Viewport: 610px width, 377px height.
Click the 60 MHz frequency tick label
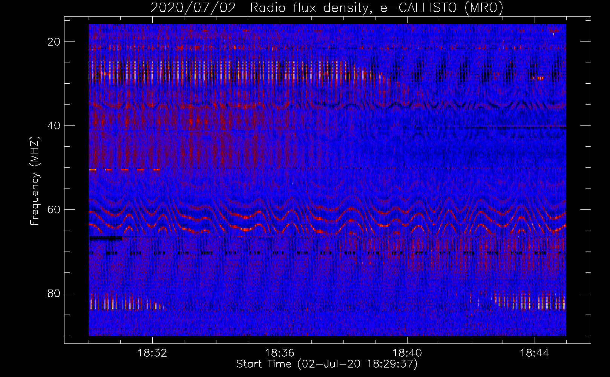[54, 210]
